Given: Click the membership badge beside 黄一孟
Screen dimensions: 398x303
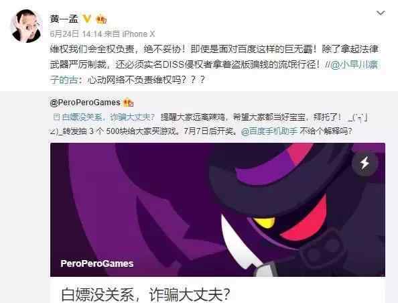Looking at the screenshot, I should coord(101,19).
